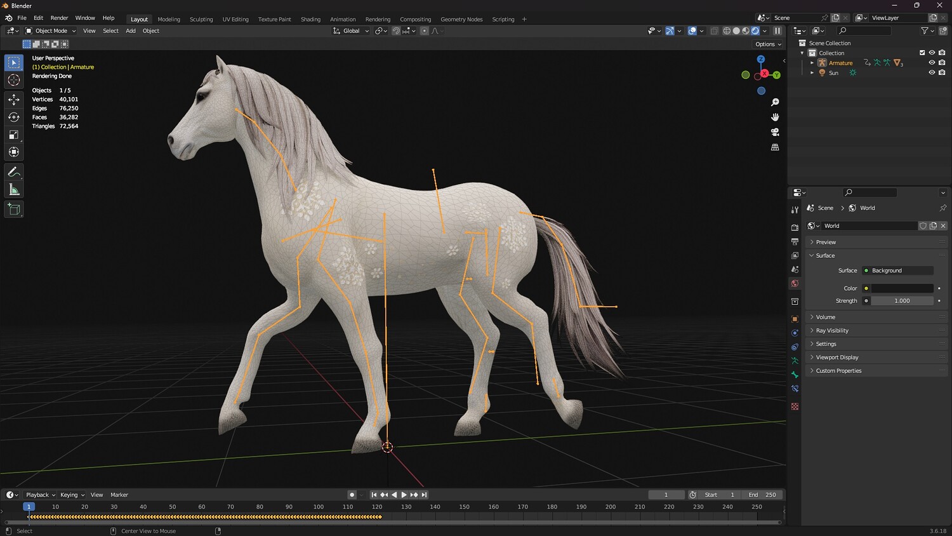Toggle the camera view in the viewport
Screen dimensions: 952x536
(x=775, y=132)
